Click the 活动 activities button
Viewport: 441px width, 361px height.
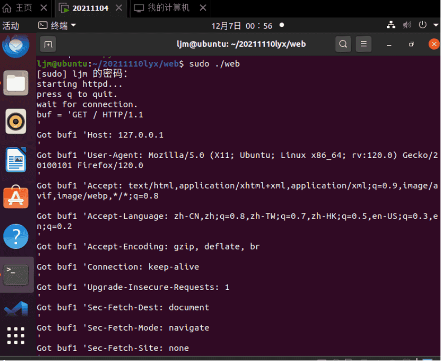11,25
